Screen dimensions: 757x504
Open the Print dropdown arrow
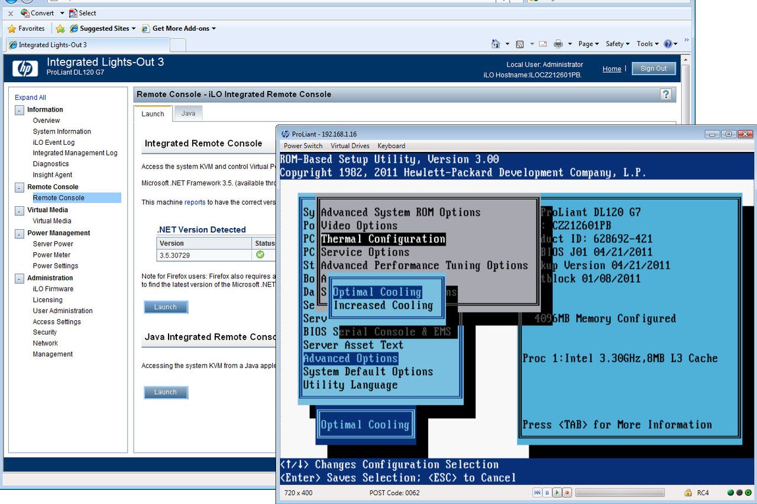(x=570, y=44)
